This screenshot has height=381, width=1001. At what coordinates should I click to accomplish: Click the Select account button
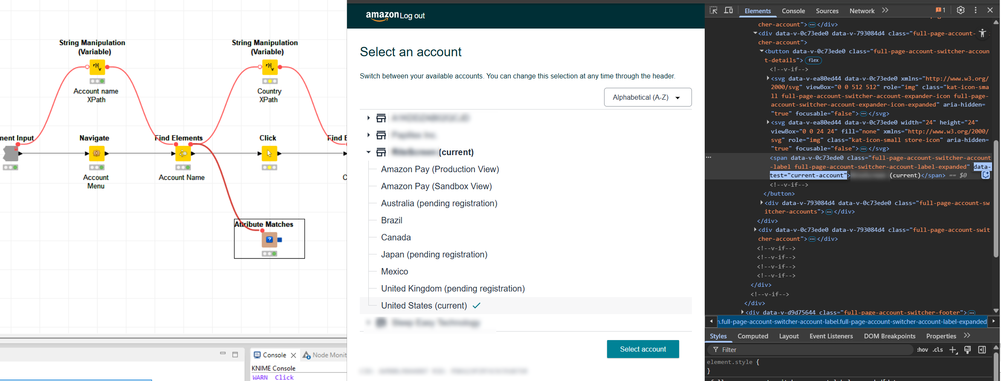click(x=643, y=349)
